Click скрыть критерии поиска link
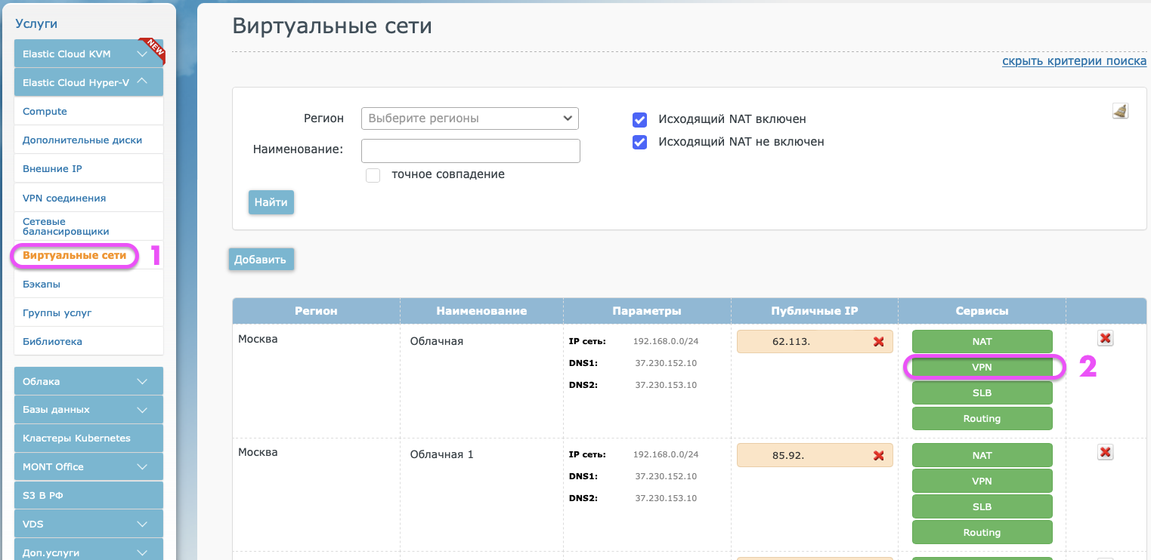1151x560 pixels. coord(1073,61)
